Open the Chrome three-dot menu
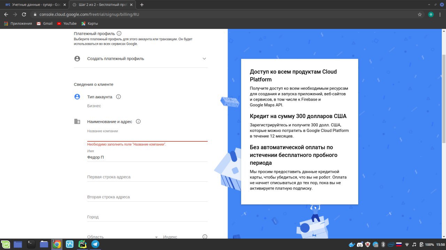This screenshot has height=250, width=446. [441, 14]
